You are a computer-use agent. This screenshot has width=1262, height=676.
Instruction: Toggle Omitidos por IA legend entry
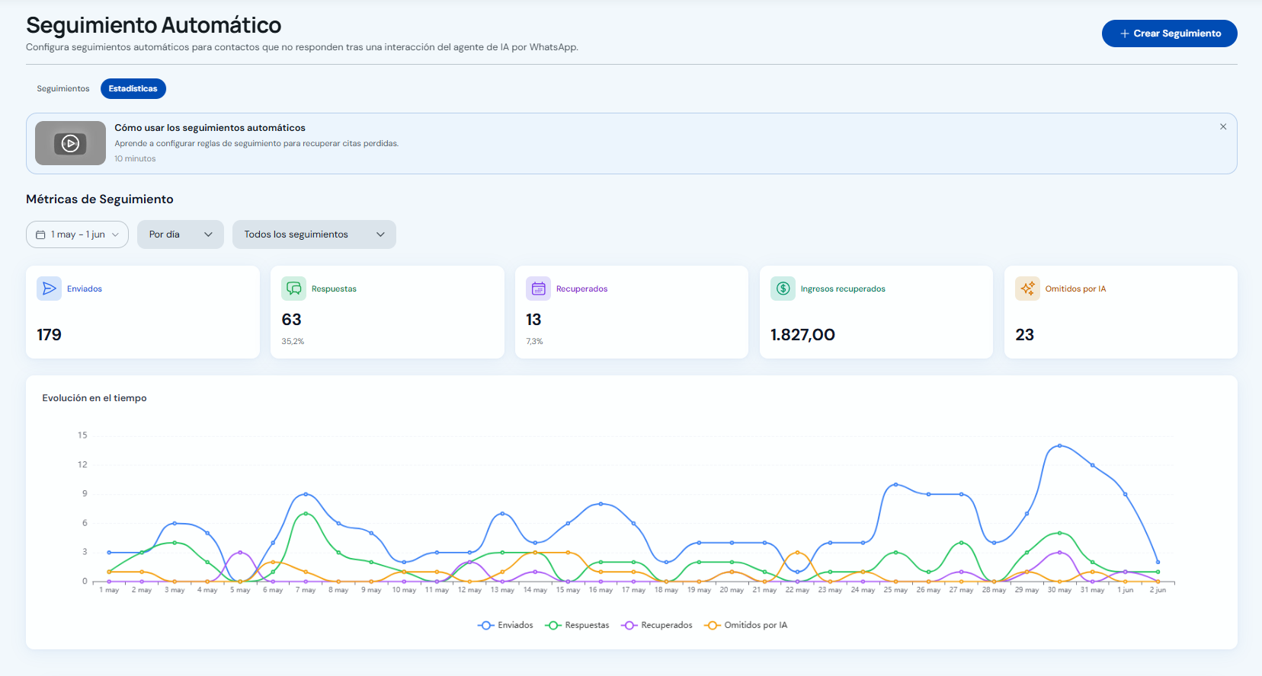(x=745, y=625)
